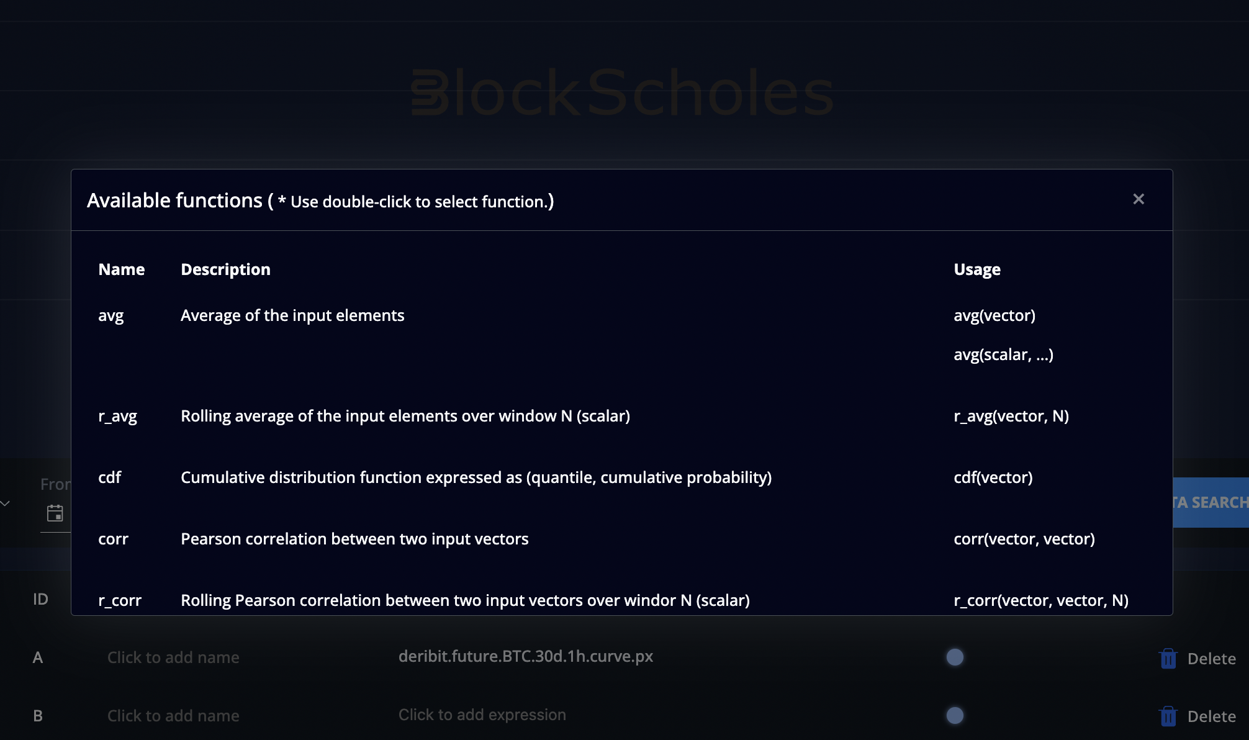Image resolution: width=1249 pixels, height=740 pixels.
Task: Edit the deribit.future.BTC.30d.1h.curve.px expression
Action: tap(525, 656)
